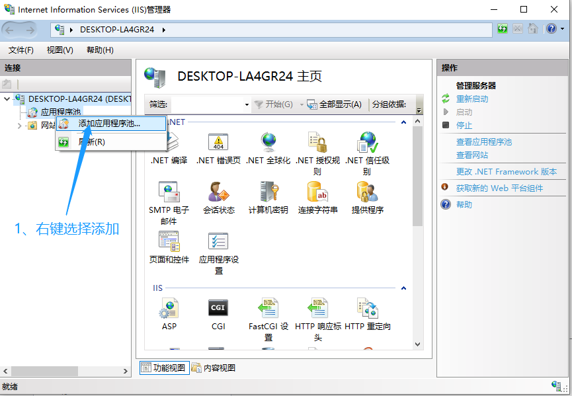Screen dimensions: 572x396
Task: Click horizontal scrollbar right arrow in 连接 pane
Action: coord(126,371)
